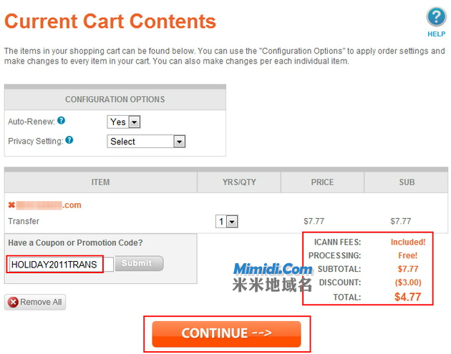451x354 pixels.
Task: Click the SUB column header
Action: tap(407, 182)
